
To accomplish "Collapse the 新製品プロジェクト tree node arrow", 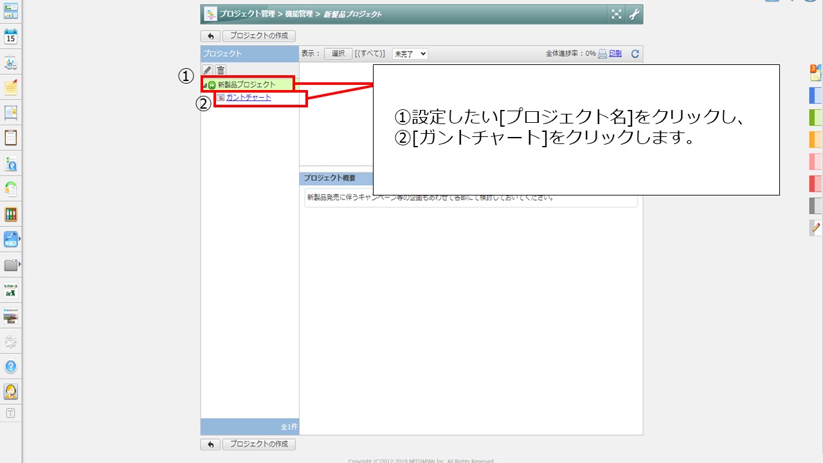I will [204, 86].
